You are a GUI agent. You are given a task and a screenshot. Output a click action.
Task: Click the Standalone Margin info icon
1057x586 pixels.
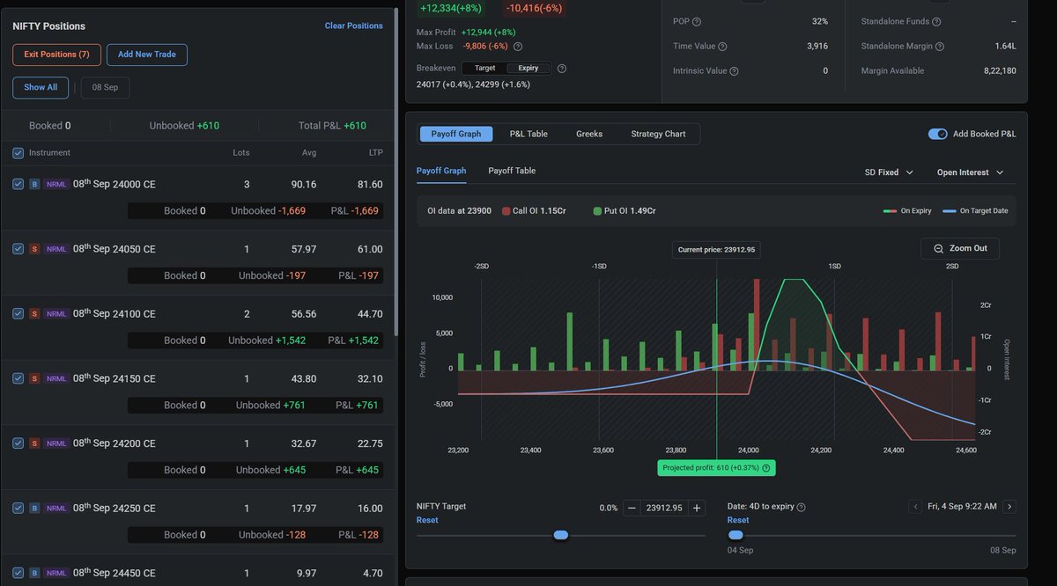click(940, 47)
